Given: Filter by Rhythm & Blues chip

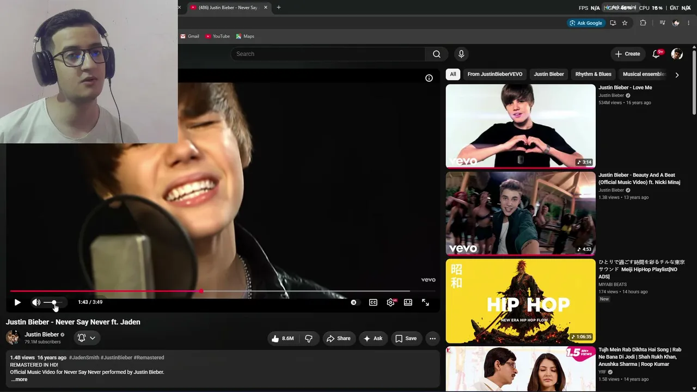Looking at the screenshot, I should click(x=593, y=74).
